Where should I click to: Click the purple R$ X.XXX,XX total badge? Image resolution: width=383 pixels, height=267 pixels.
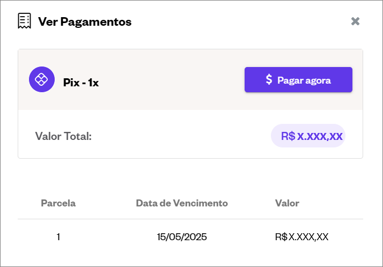tap(308, 136)
